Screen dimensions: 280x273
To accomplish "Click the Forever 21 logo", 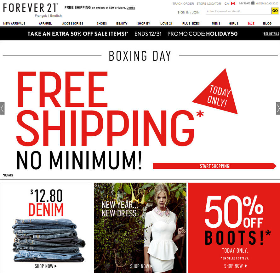I will 31,8.
